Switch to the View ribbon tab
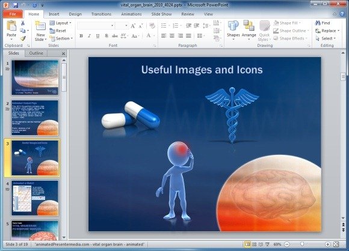349x251 pixels. pos(208,14)
